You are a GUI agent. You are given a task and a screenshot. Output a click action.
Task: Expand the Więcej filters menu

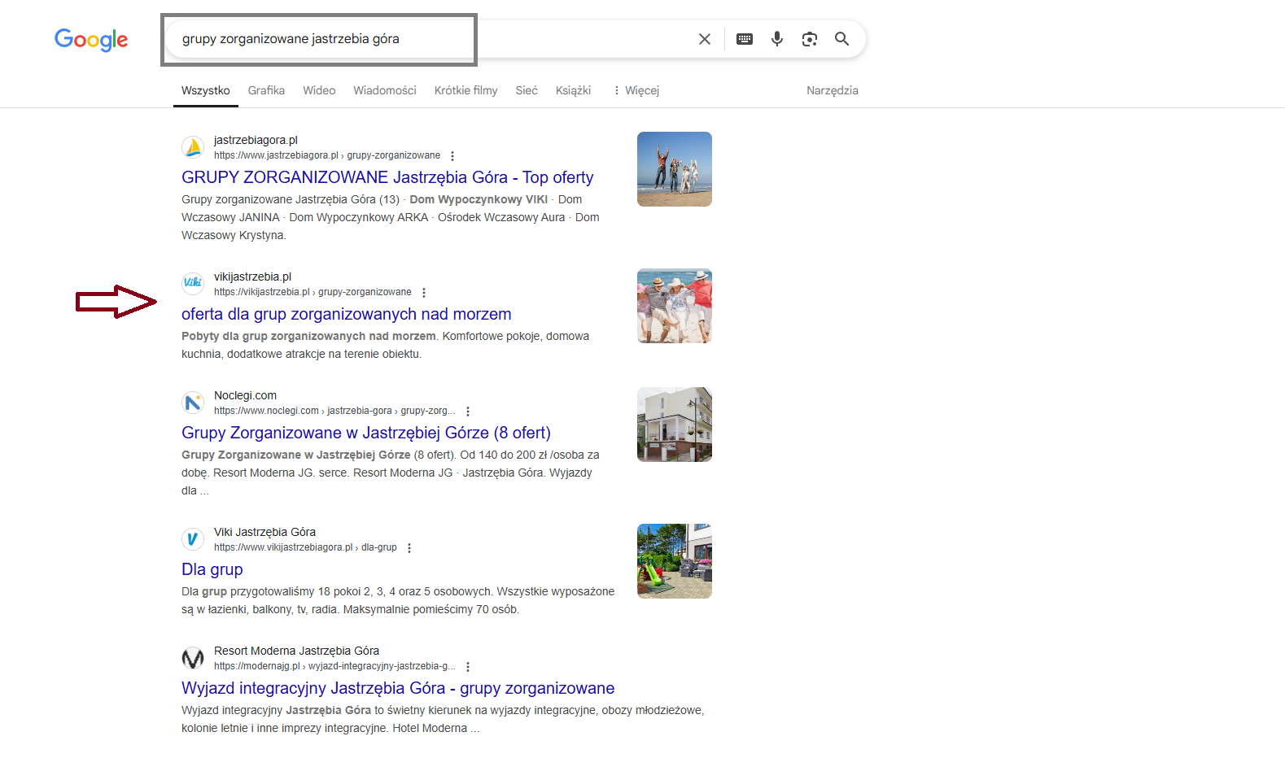click(636, 90)
